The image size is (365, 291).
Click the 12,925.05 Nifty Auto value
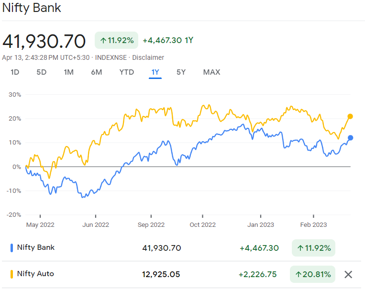point(161,274)
